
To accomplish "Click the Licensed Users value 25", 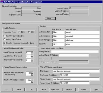I will [x=79, y=8].
